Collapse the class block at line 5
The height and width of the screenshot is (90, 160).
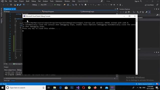(15, 25)
